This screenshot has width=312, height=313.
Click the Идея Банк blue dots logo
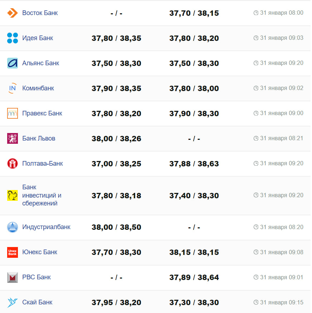coord(13,38)
